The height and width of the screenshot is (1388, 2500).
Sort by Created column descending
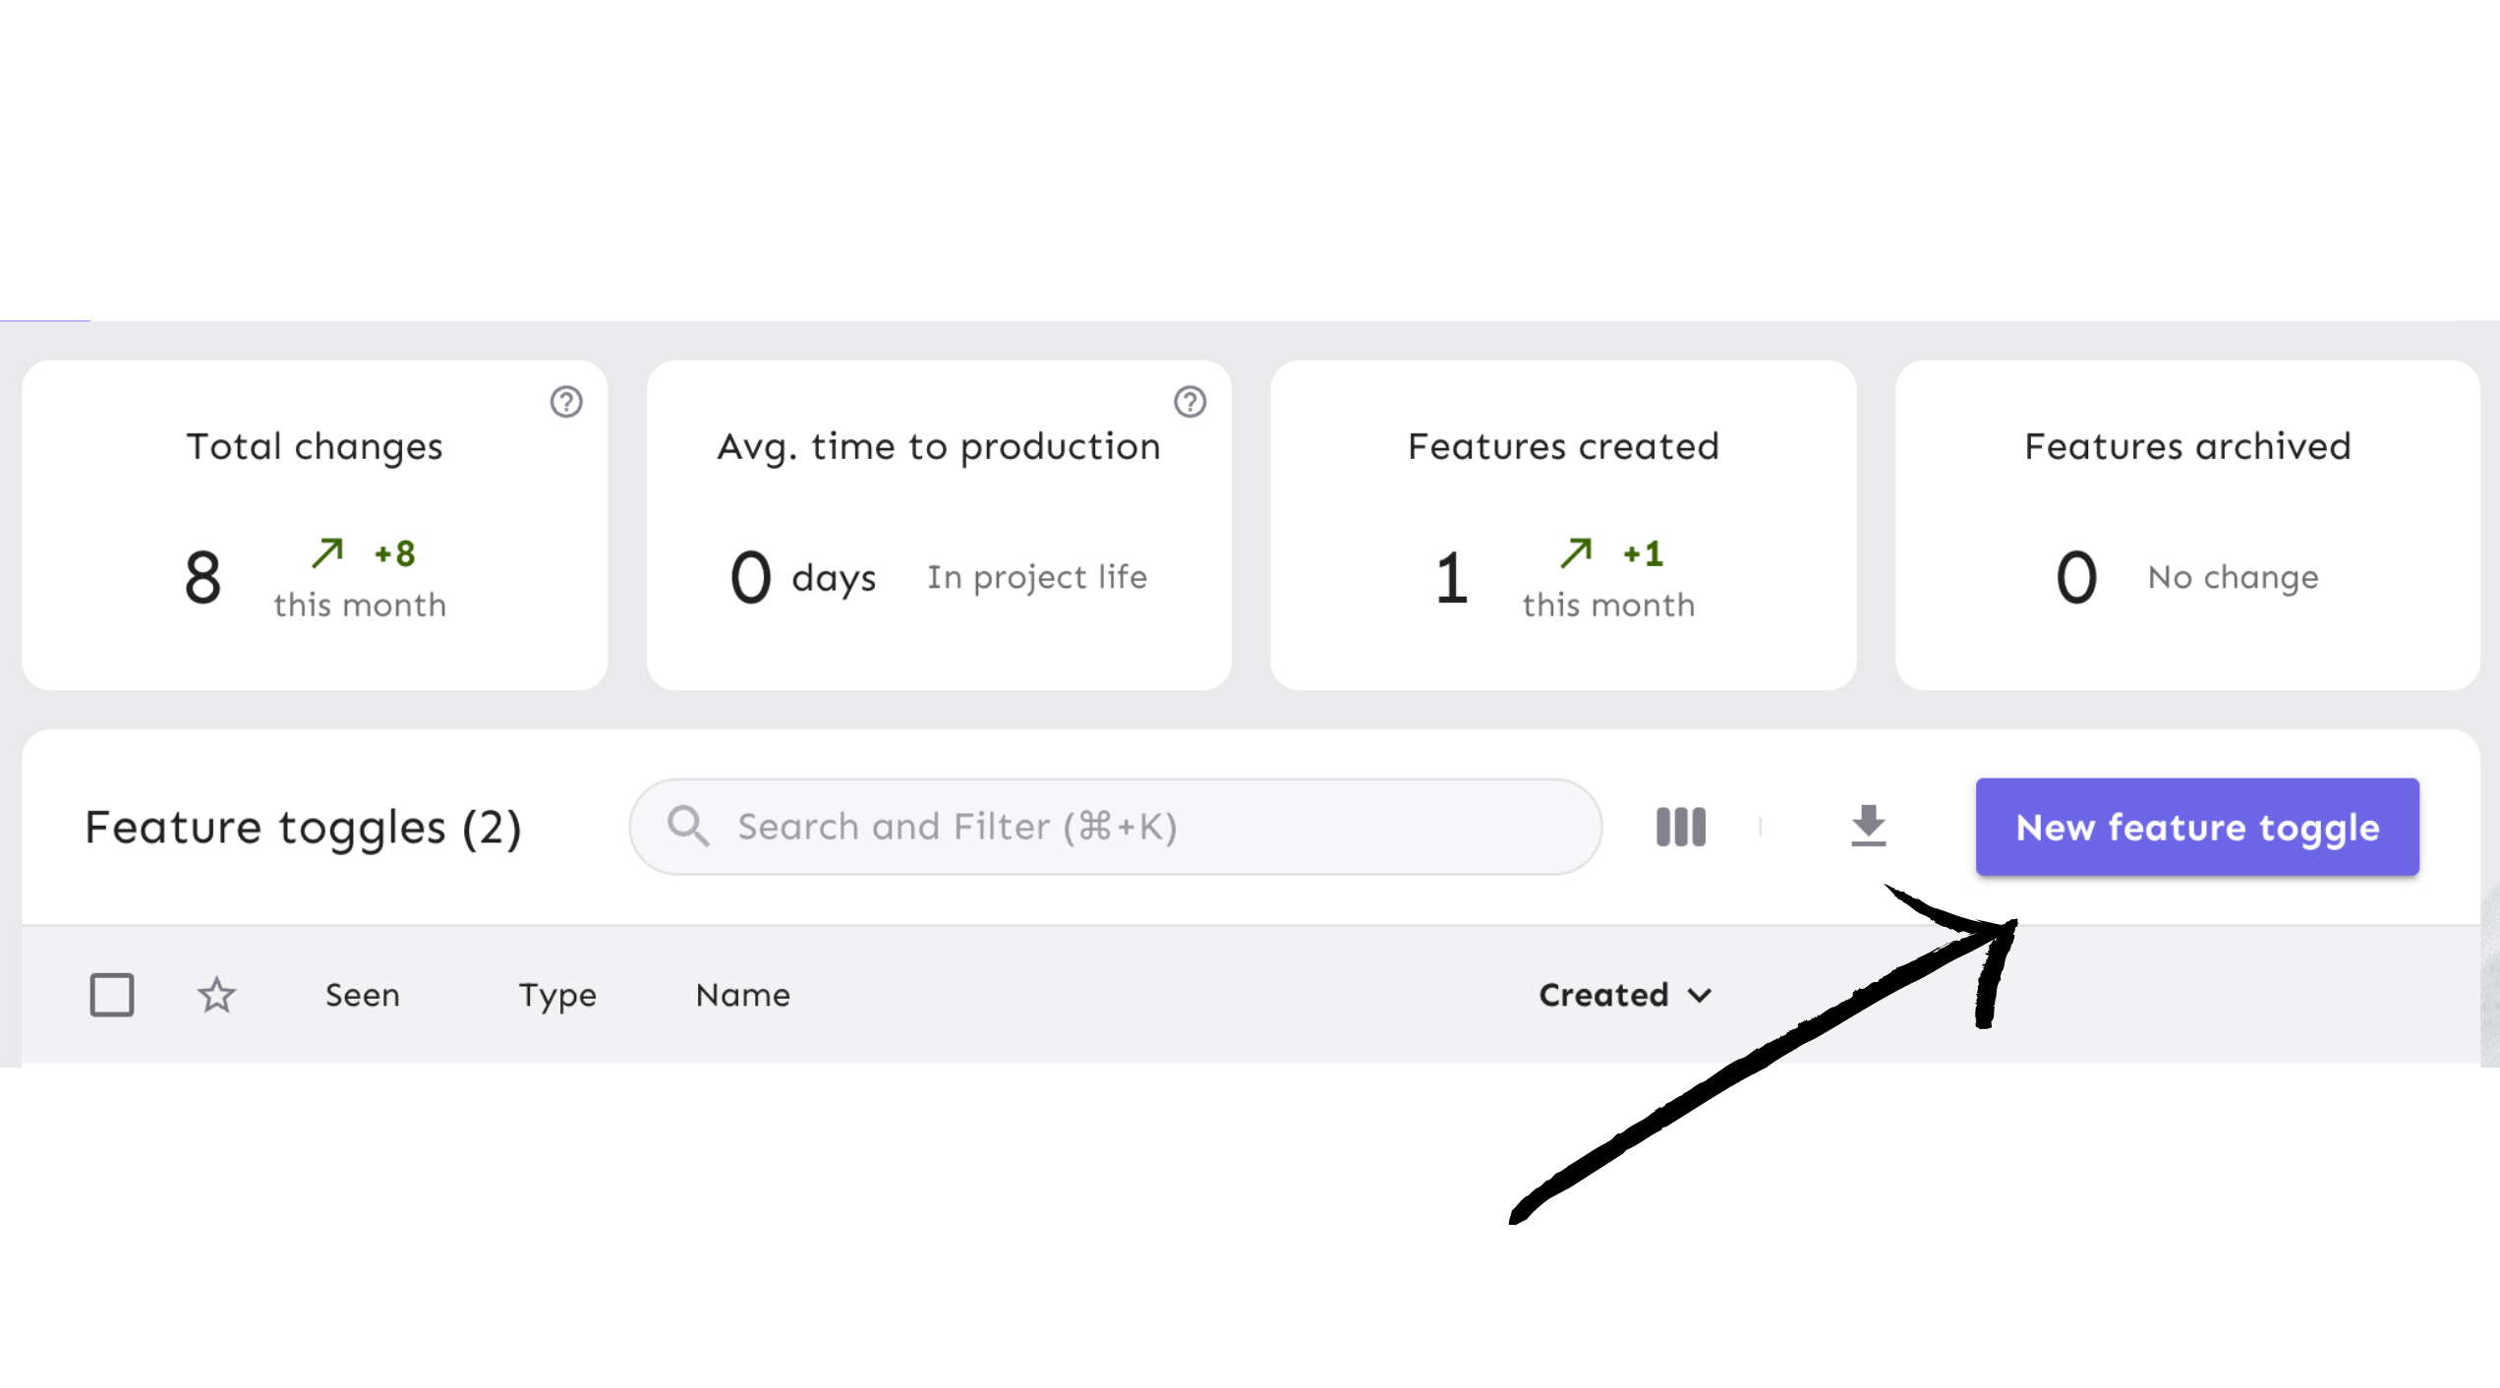tap(1622, 995)
